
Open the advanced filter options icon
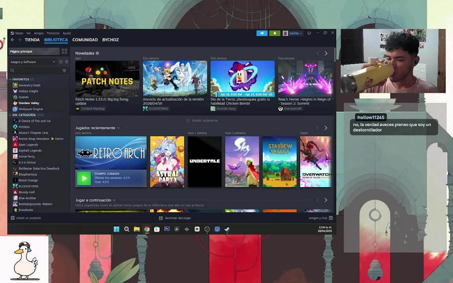pyautogui.click(x=64, y=70)
